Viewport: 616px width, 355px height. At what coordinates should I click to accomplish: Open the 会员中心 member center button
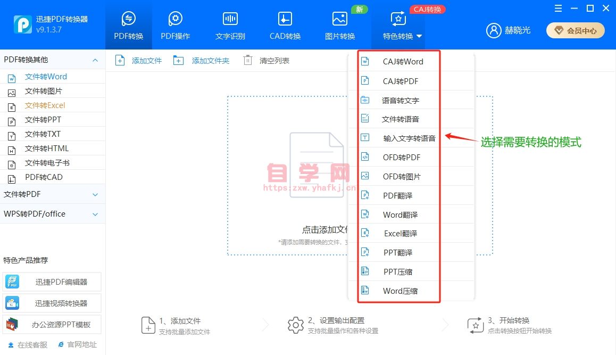575,30
